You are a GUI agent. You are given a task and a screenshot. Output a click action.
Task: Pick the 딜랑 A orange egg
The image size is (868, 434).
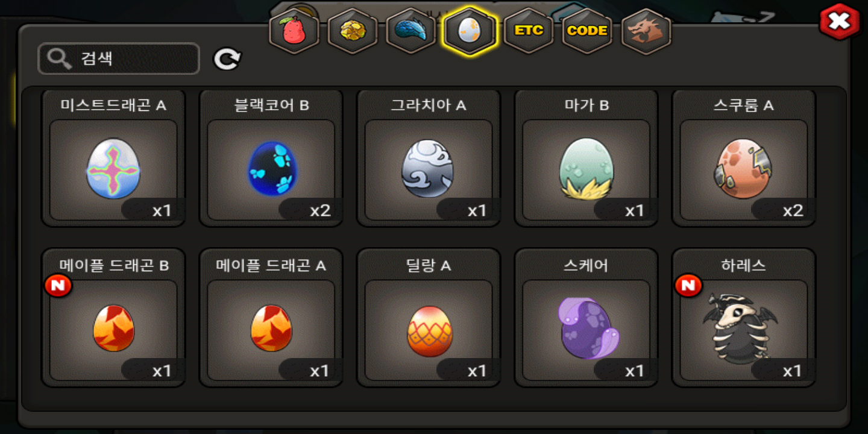pyautogui.click(x=429, y=318)
